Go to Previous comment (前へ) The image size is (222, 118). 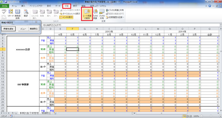[x=49, y=13]
